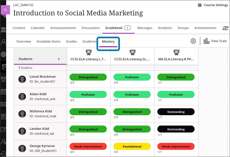Open gradebook settings gear icon
Image resolution: width=230 pixels, height=157 pixels.
coord(193,41)
